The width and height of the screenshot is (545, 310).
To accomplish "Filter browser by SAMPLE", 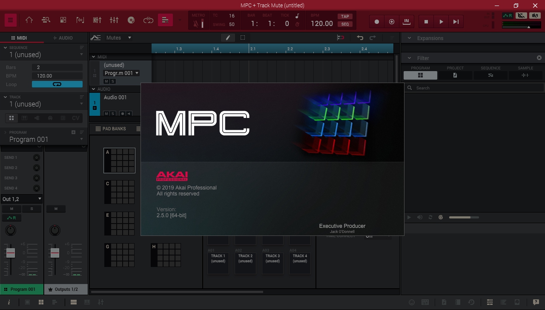I will 525,75.
